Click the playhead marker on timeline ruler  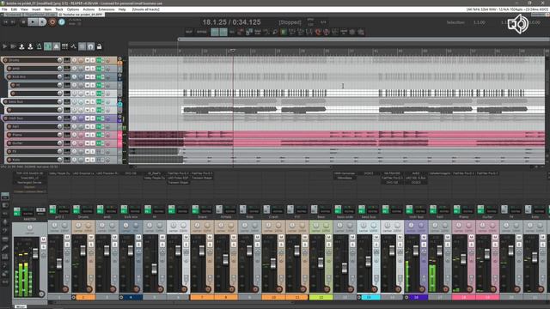pyautogui.click(x=233, y=51)
